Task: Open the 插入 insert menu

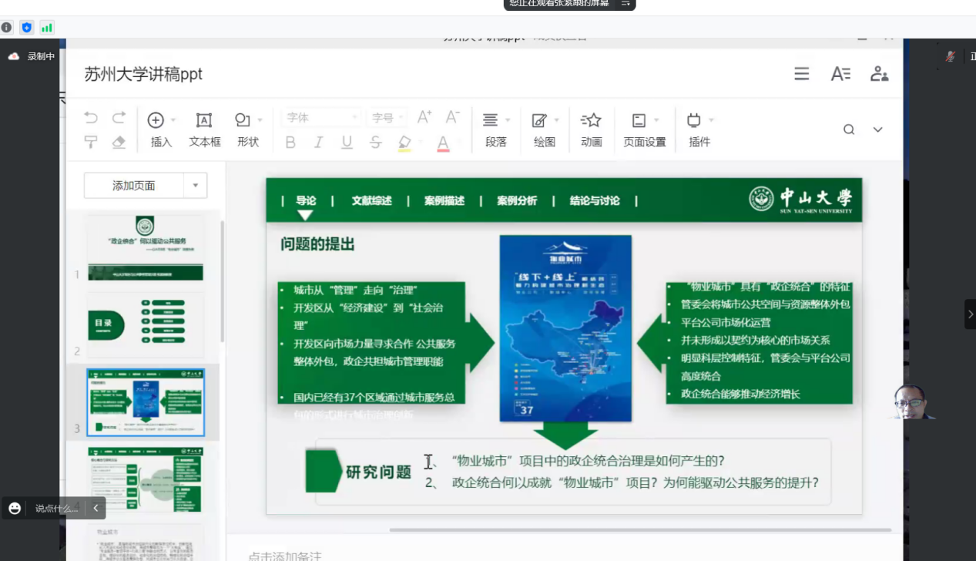Action: coord(161,129)
